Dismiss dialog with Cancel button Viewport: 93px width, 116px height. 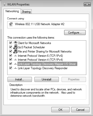click(x=80, y=110)
